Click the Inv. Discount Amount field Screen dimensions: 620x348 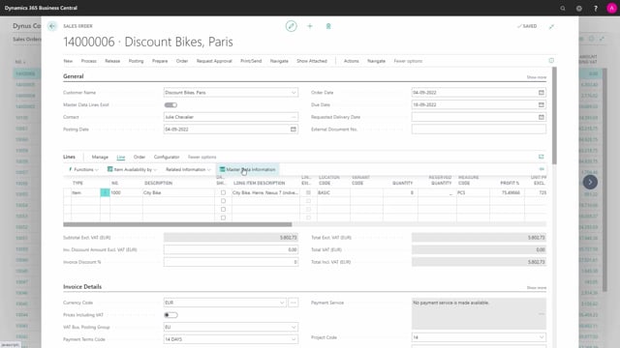231,249
